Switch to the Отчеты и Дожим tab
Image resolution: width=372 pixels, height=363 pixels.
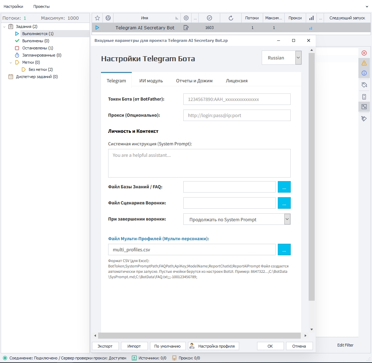point(194,81)
